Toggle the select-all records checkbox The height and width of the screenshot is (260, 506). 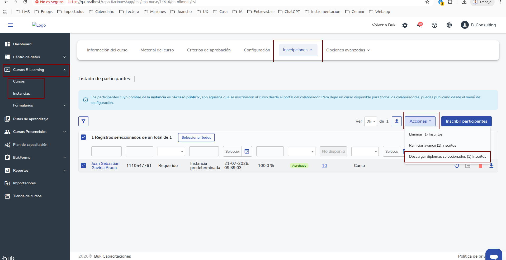coord(83,137)
